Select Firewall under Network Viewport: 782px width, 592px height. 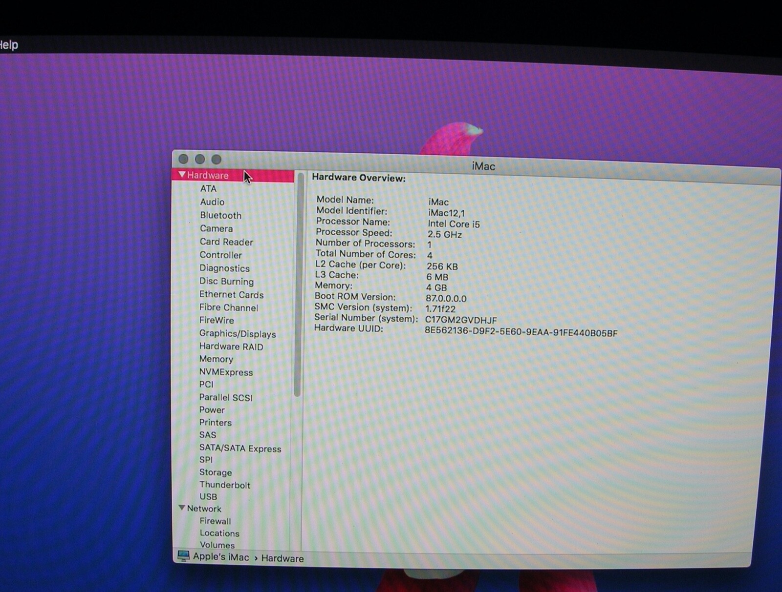215,521
